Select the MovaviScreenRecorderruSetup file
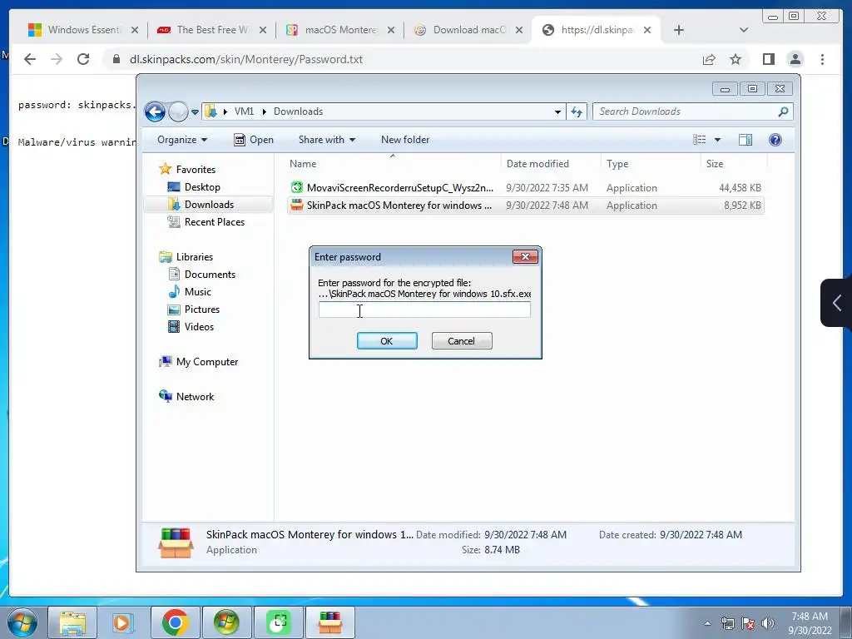Viewport: 852px width, 639px height. coord(526,188)
